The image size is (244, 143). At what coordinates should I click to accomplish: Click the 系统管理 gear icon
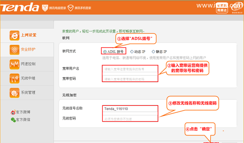click(15, 93)
